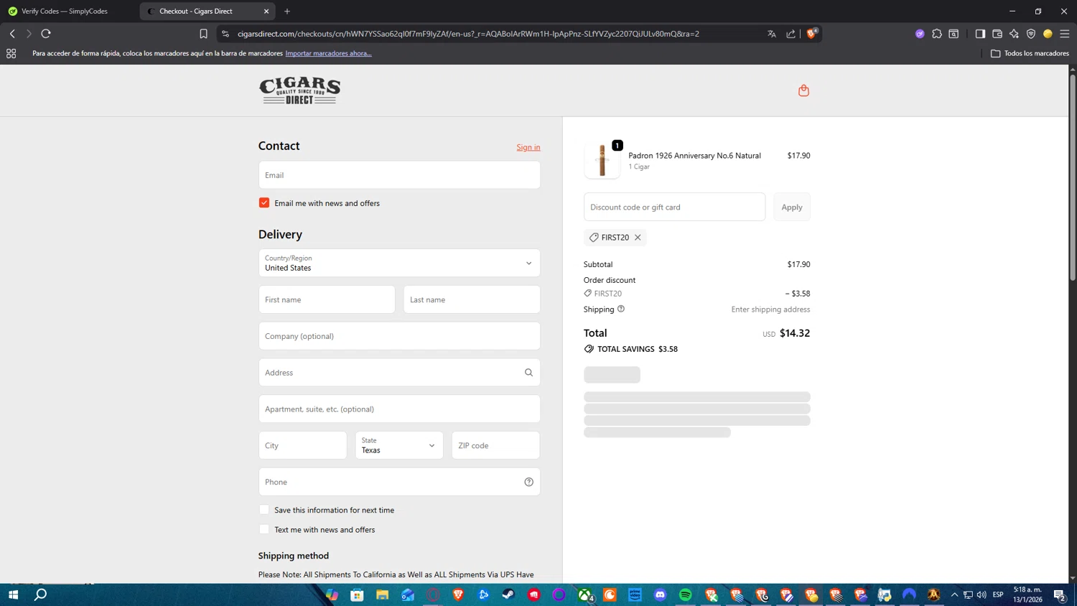Click the Sign in link
The image size is (1077, 606).
[x=528, y=147]
